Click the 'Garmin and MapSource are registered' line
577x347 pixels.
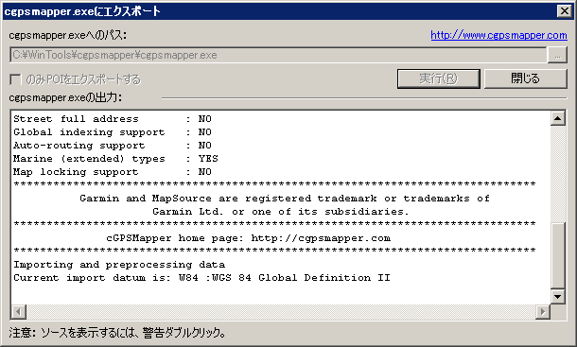coord(285,199)
